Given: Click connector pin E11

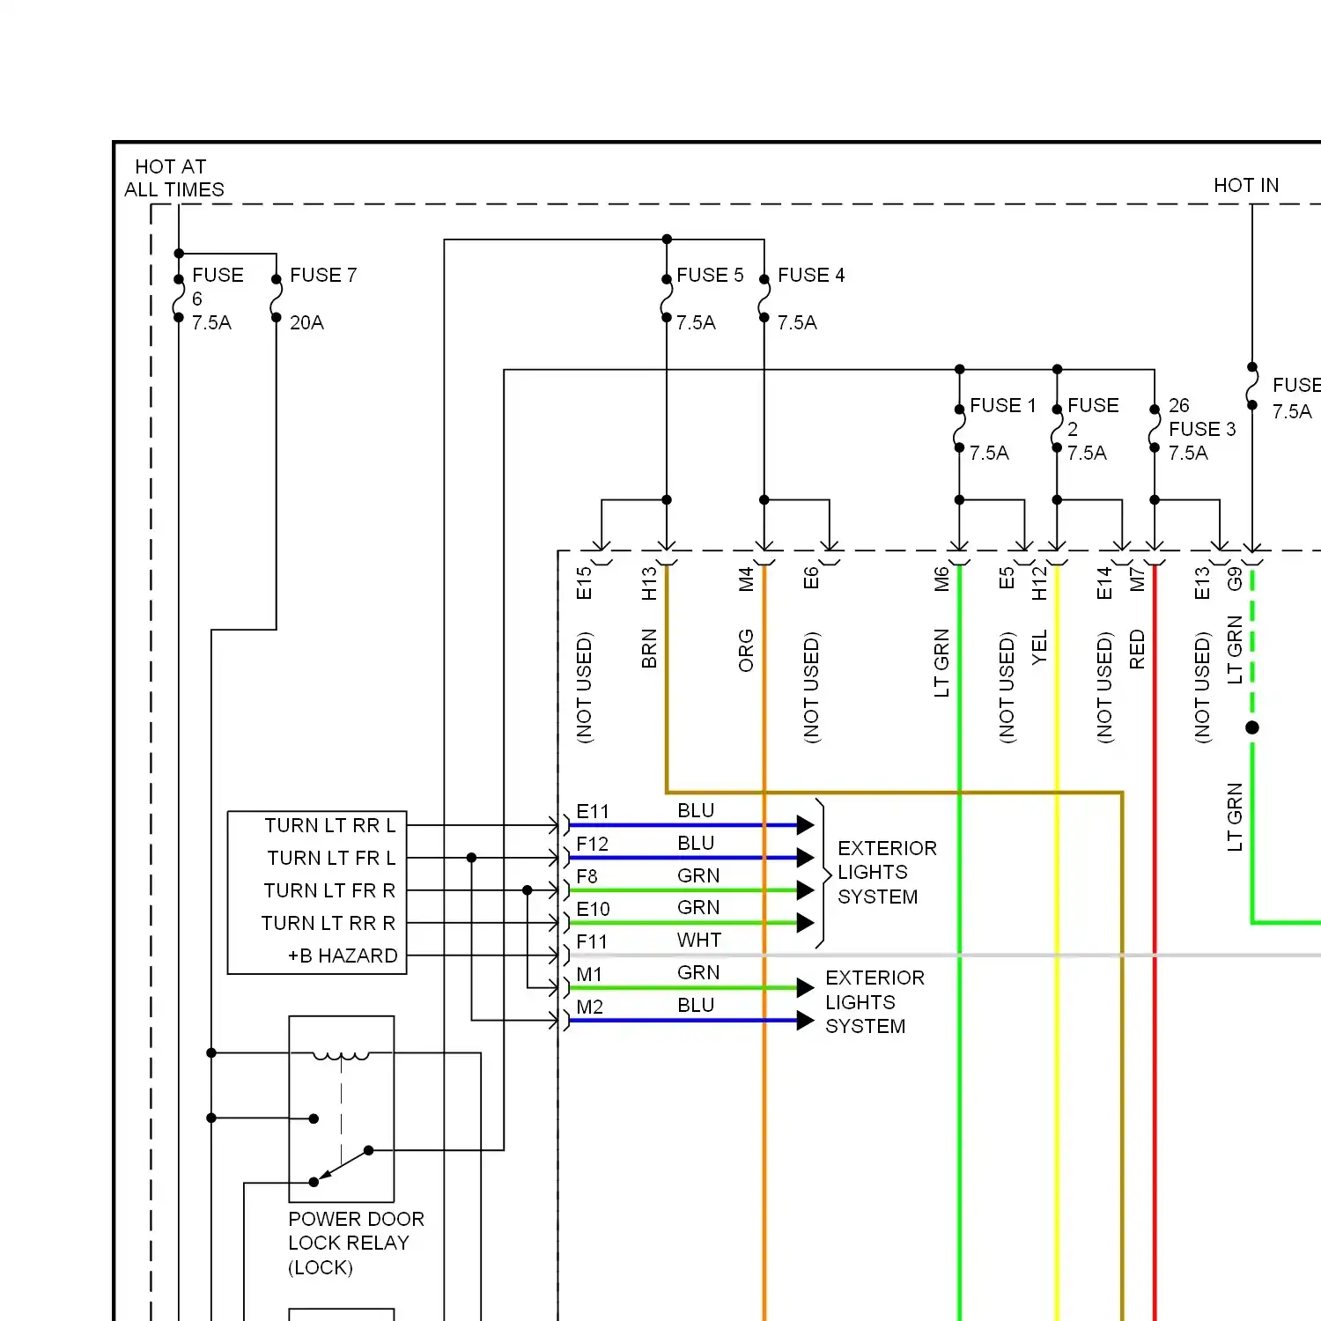Looking at the screenshot, I should [x=593, y=811].
